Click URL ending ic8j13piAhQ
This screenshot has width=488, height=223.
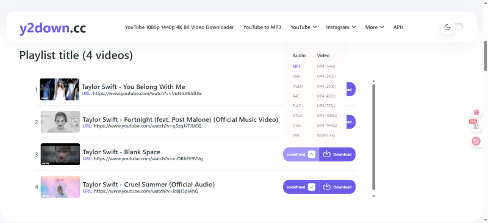click(146, 191)
